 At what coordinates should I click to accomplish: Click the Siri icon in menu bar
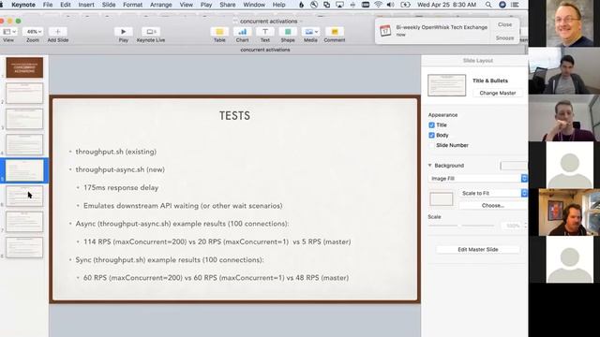pos(502,5)
